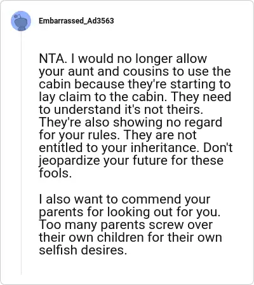254x285 pixels.
Task: Select the word NTA in the comment
Action: pos(51,59)
